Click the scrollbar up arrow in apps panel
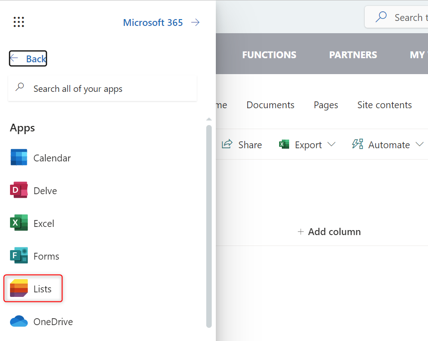 tap(209, 120)
